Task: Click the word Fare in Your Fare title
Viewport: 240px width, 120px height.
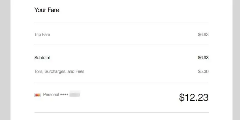Action: (53, 10)
